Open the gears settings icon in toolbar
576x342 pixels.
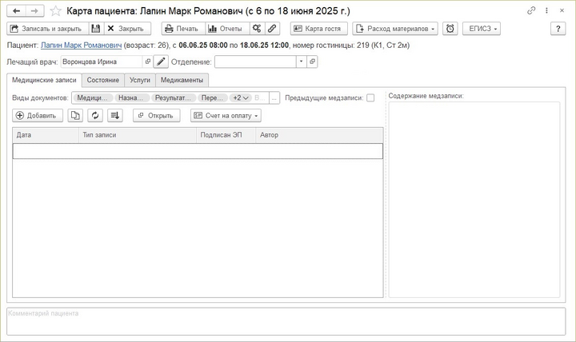[x=257, y=29]
